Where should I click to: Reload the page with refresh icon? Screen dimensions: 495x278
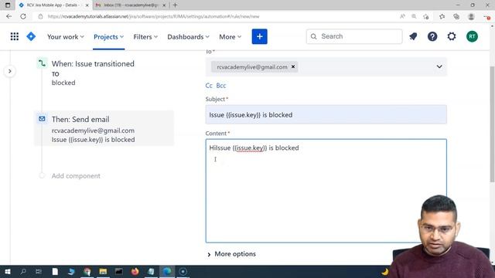point(23,16)
